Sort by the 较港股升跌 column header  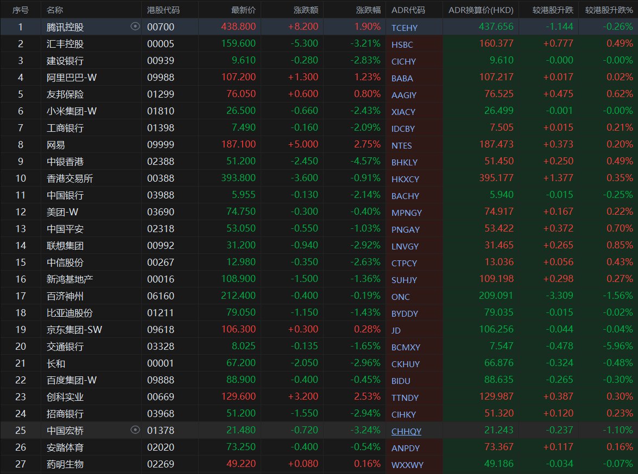pyautogui.click(x=553, y=10)
